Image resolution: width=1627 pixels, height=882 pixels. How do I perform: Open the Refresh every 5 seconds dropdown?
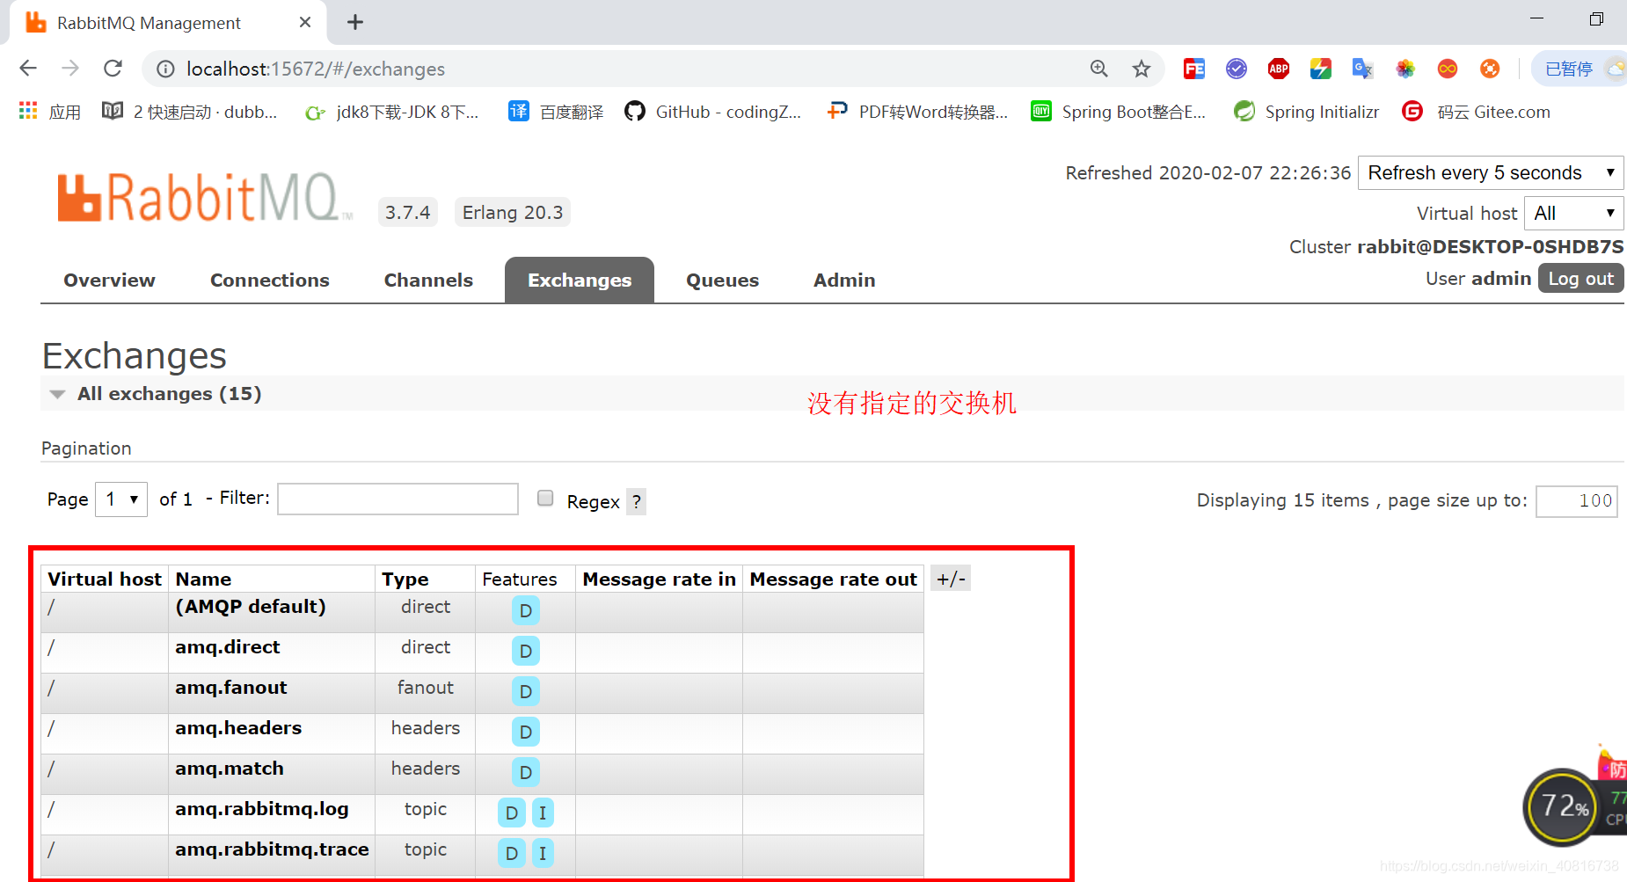pos(1491,172)
